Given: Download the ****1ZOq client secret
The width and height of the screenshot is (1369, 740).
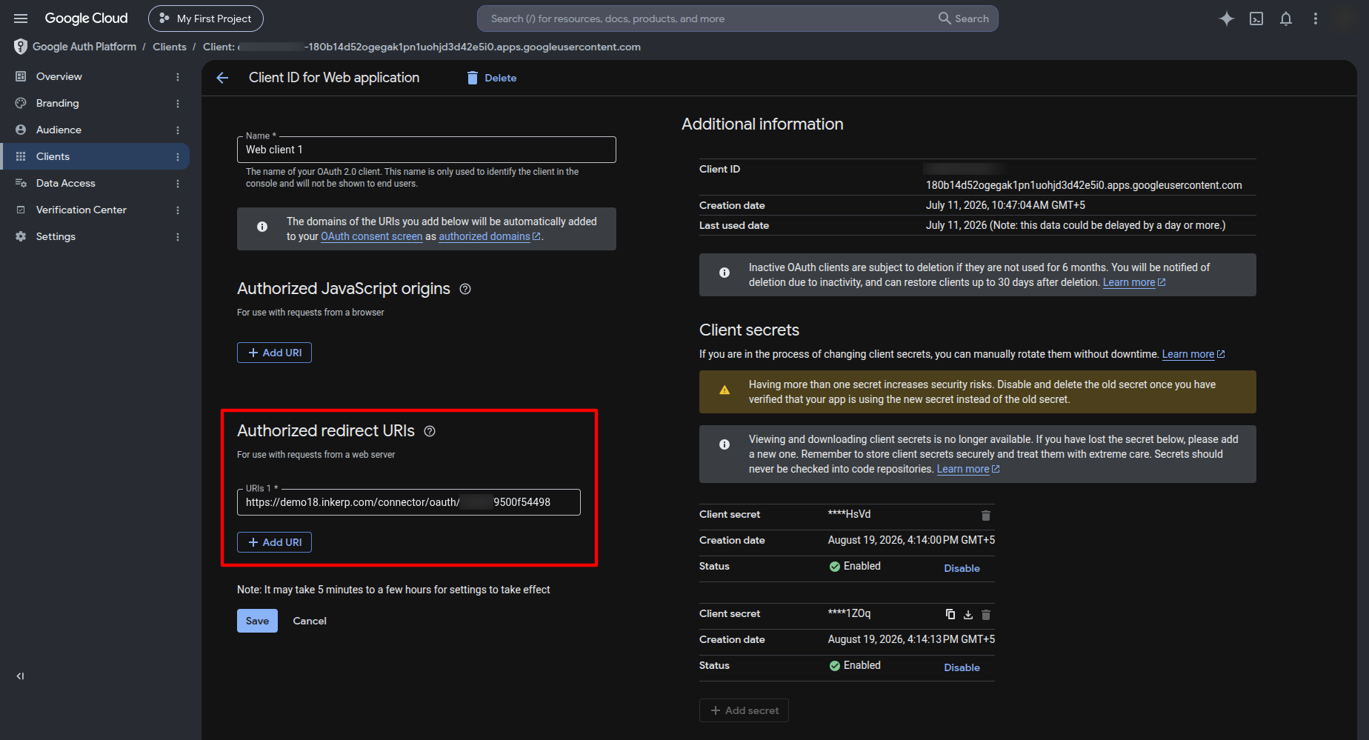Looking at the screenshot, I should pos(968,614).
